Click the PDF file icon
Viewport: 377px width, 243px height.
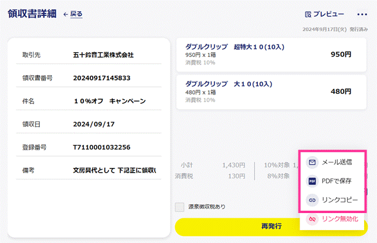point(312,181)
